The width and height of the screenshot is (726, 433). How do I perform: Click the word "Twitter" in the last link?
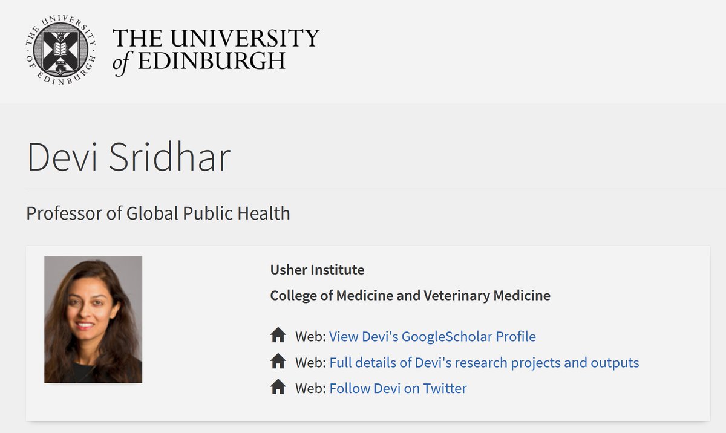(x=445, y=388)
